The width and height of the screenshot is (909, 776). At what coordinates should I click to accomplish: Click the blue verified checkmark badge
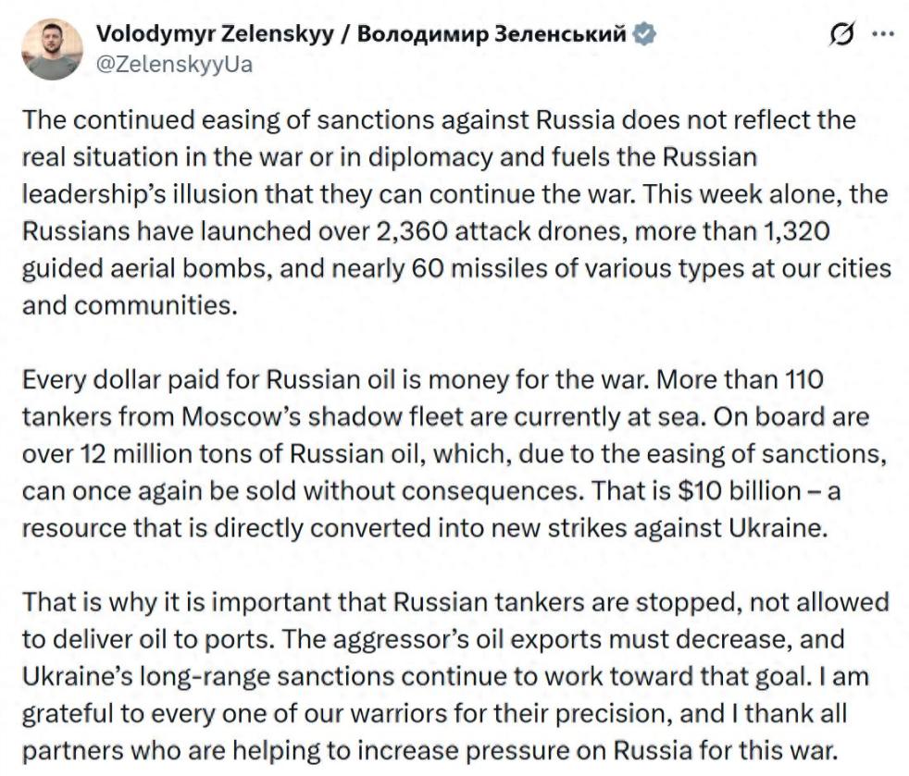[645, 35]
